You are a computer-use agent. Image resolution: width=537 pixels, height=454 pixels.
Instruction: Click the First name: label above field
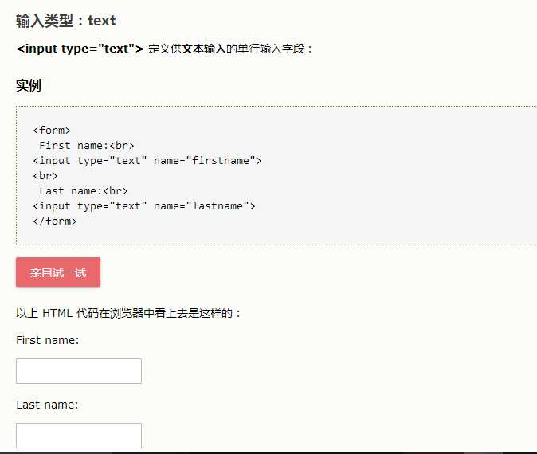[47, 340]
